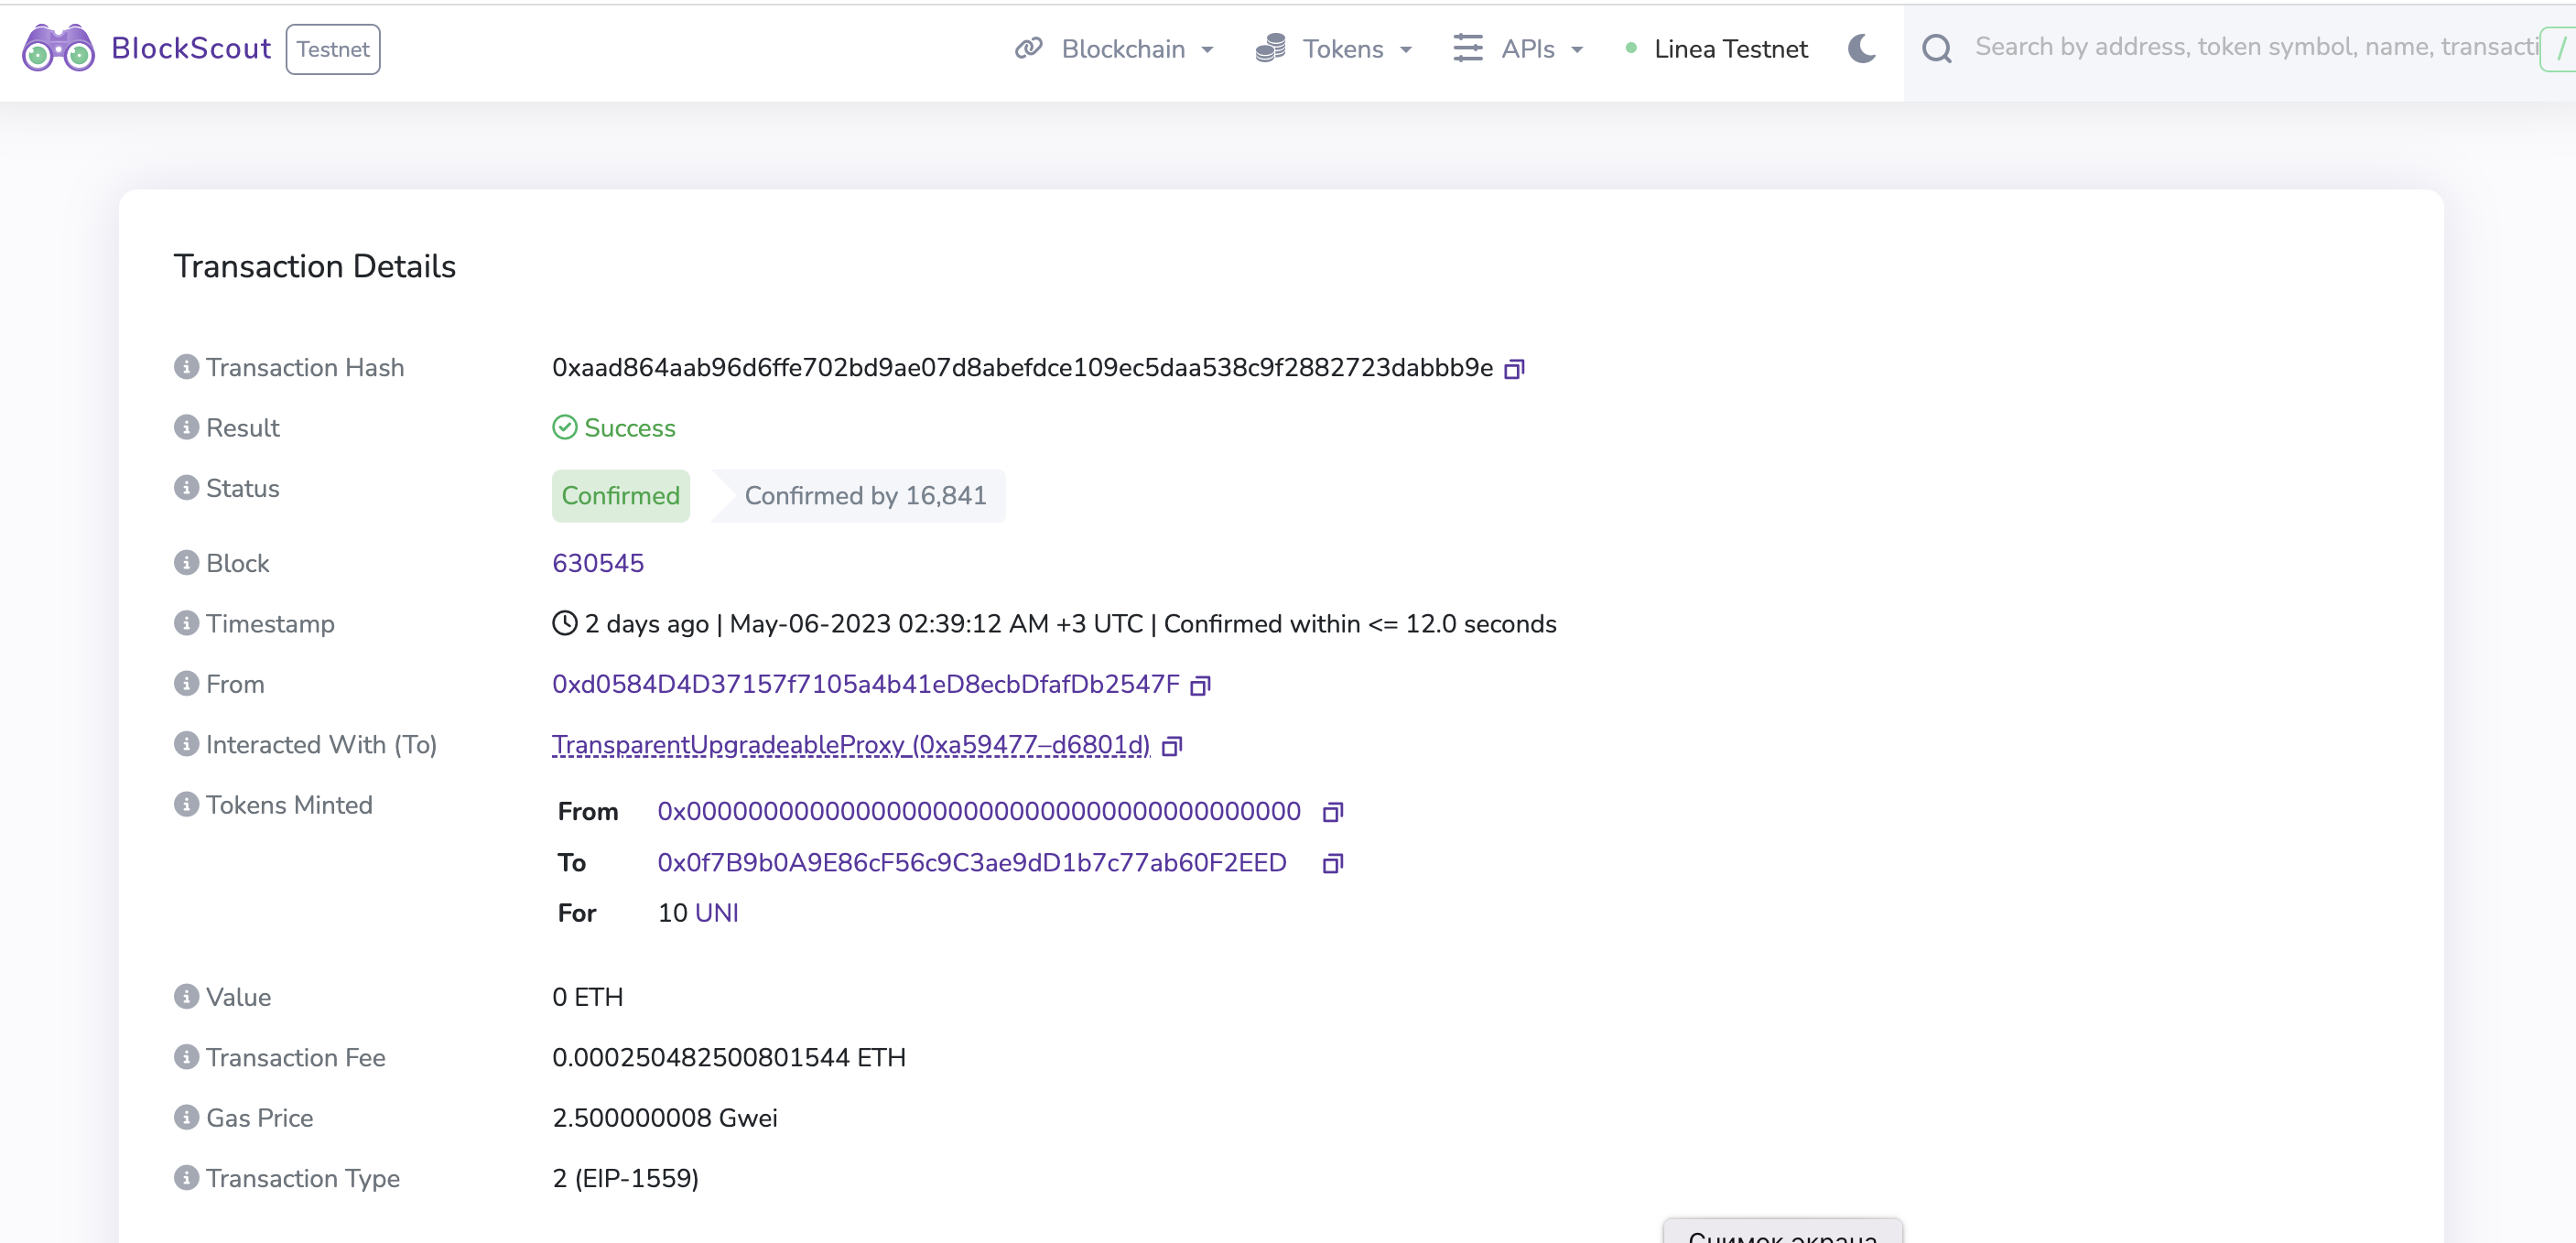Screen dimensions: 2576x1243
Task: Focus the address search input field
Action: 2254,47
